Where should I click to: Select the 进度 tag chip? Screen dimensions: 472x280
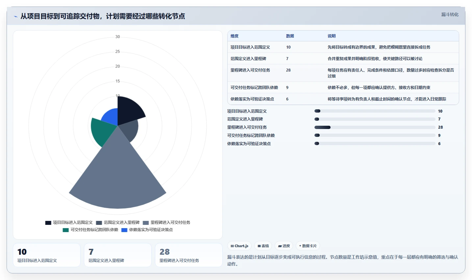pyautogui.click(x=284, y=246)
